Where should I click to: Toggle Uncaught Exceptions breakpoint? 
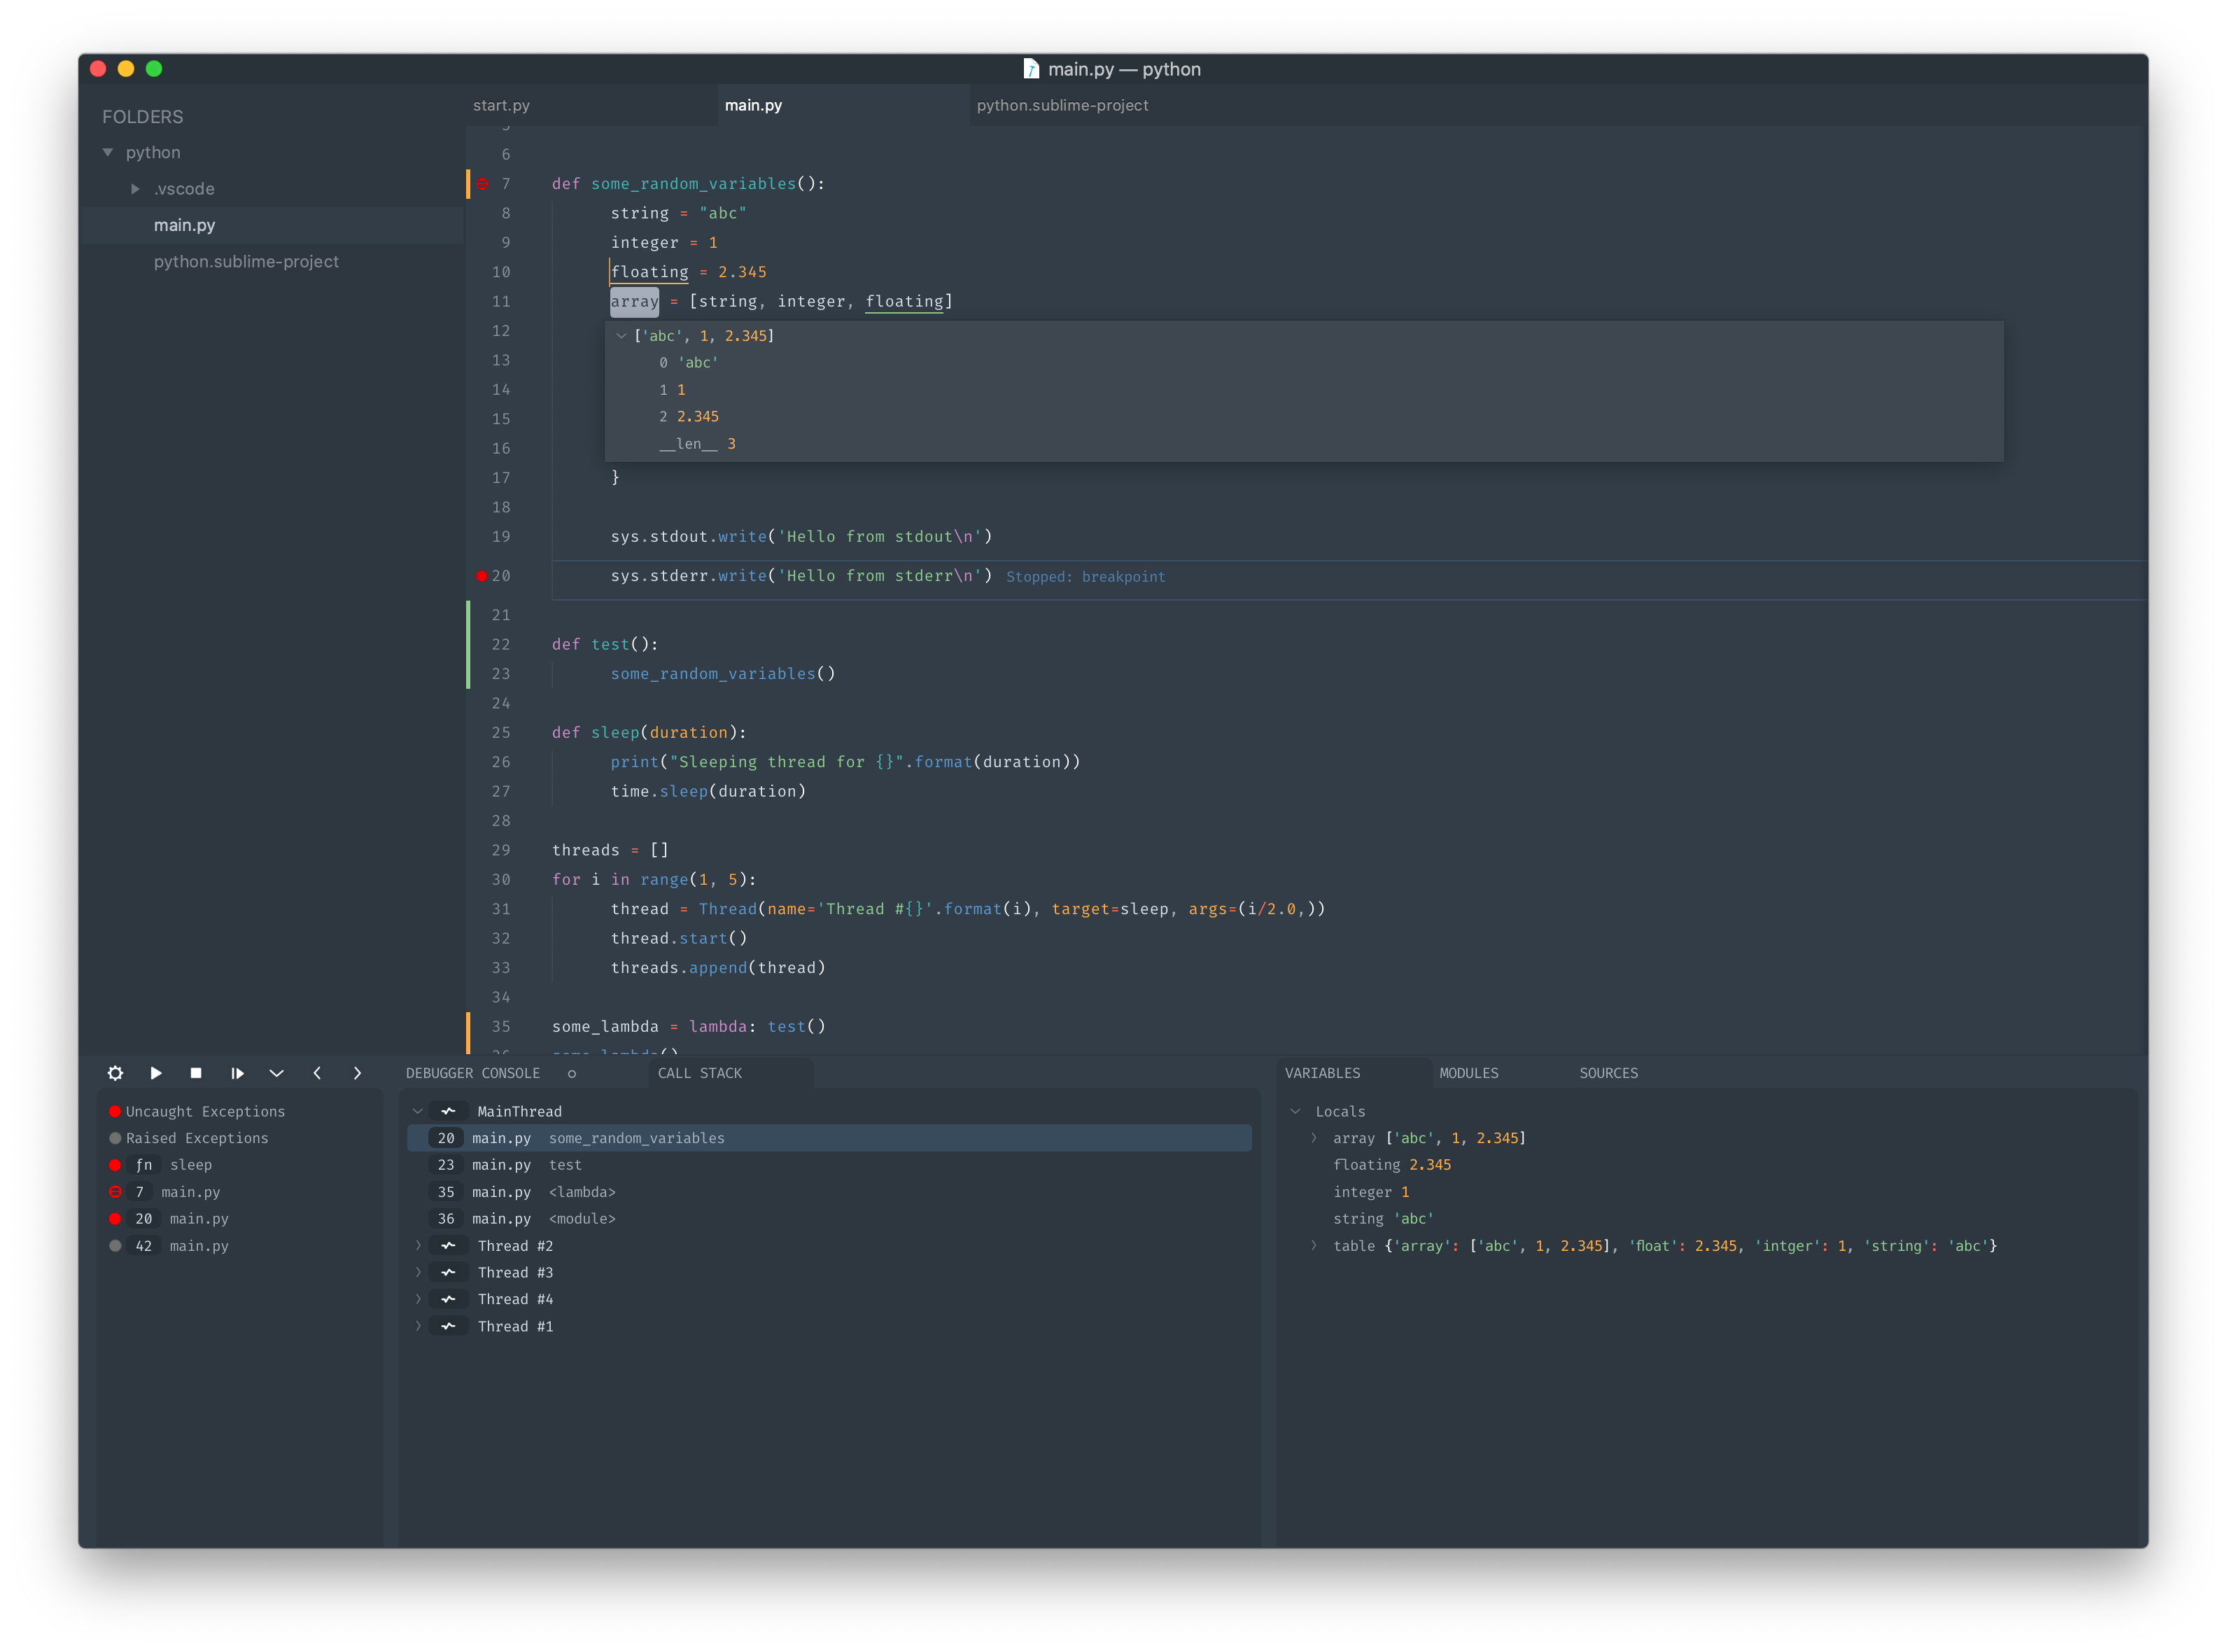click(x=115, y=1111)
